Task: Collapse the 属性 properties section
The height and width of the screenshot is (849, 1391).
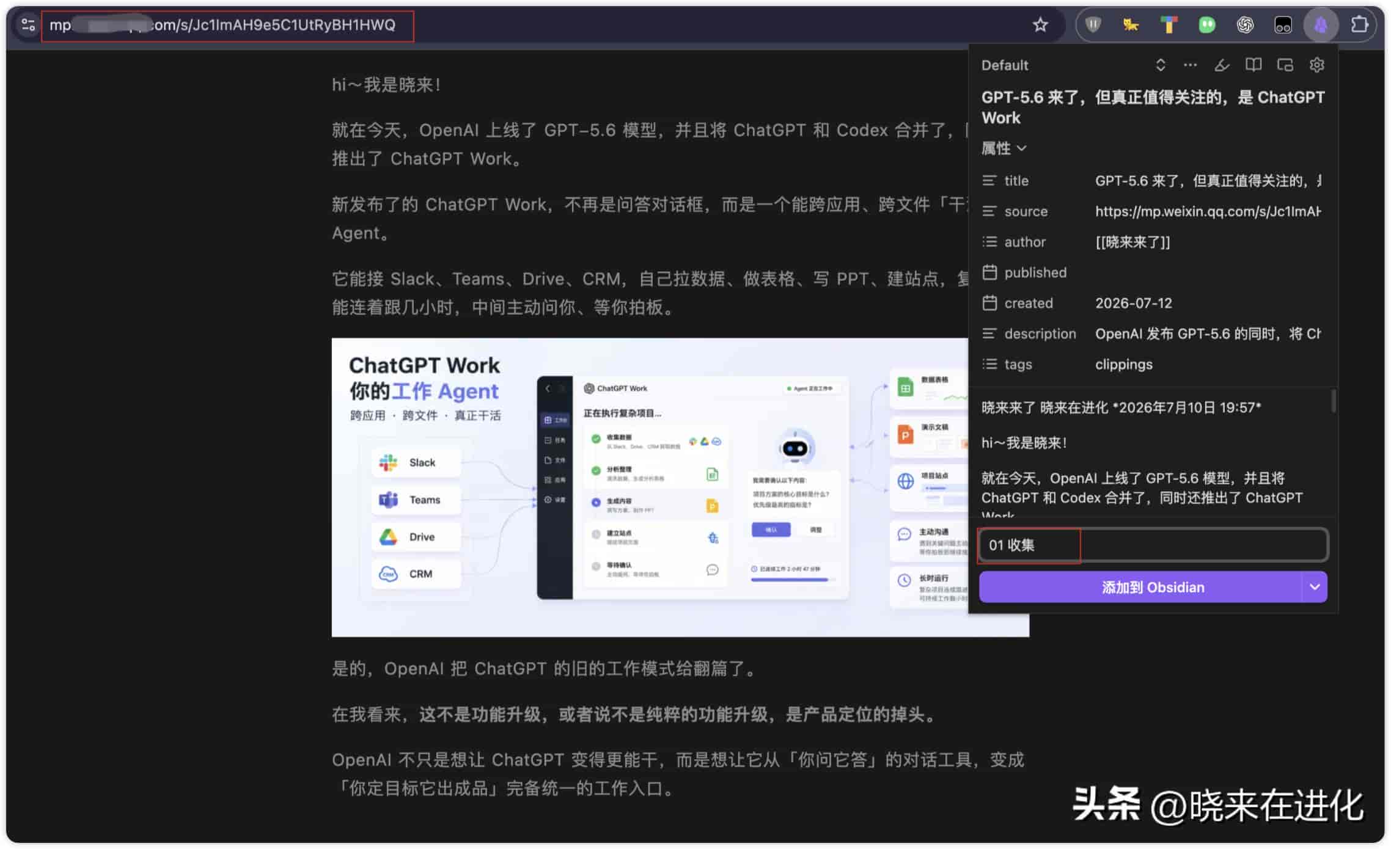Action: pos(1004,148)
